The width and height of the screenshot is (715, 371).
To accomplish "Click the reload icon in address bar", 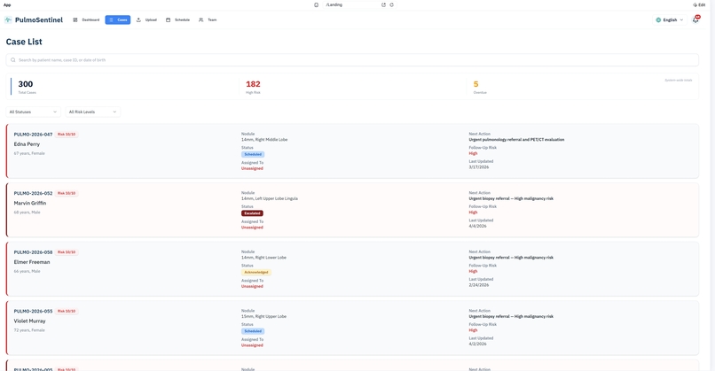I will coord(392,4).
